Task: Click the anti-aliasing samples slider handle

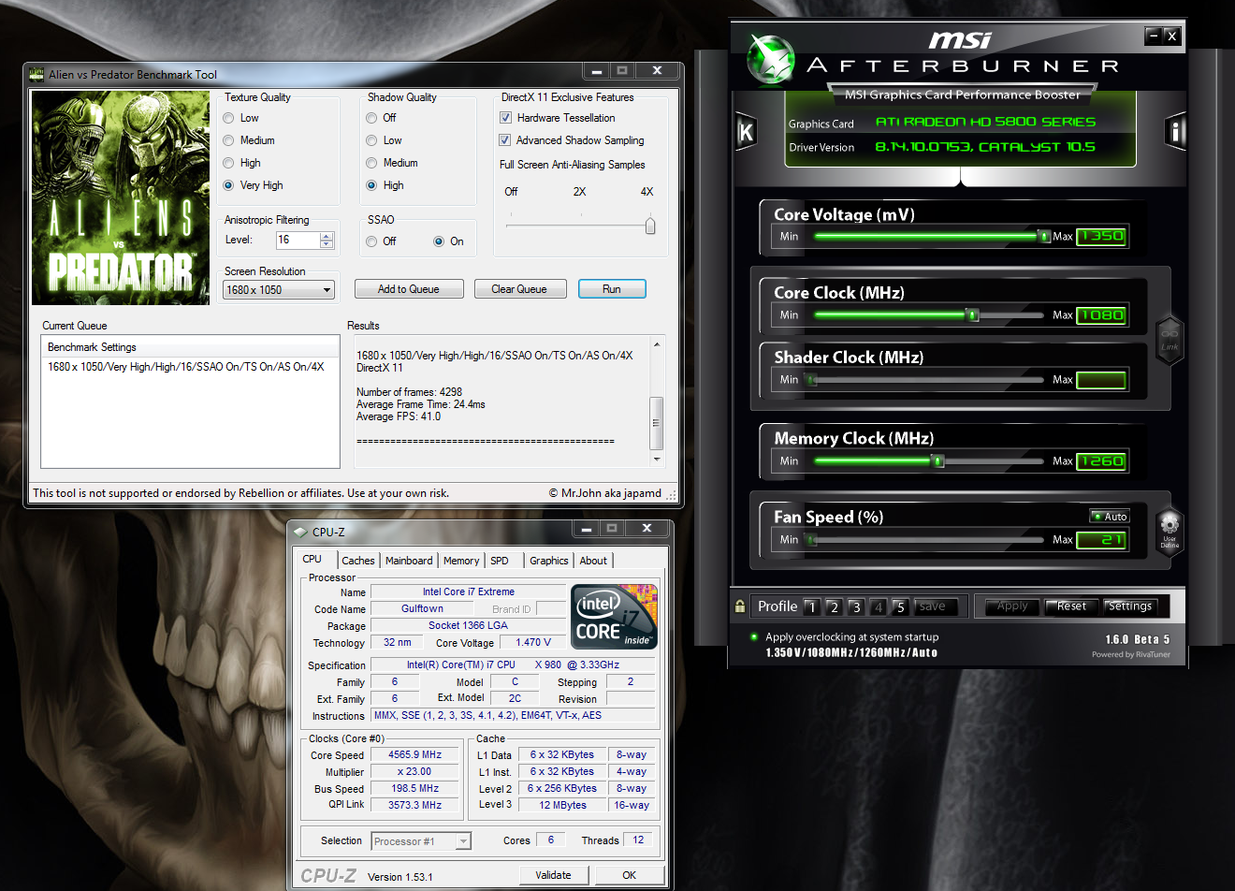Action: click(650, 226)
